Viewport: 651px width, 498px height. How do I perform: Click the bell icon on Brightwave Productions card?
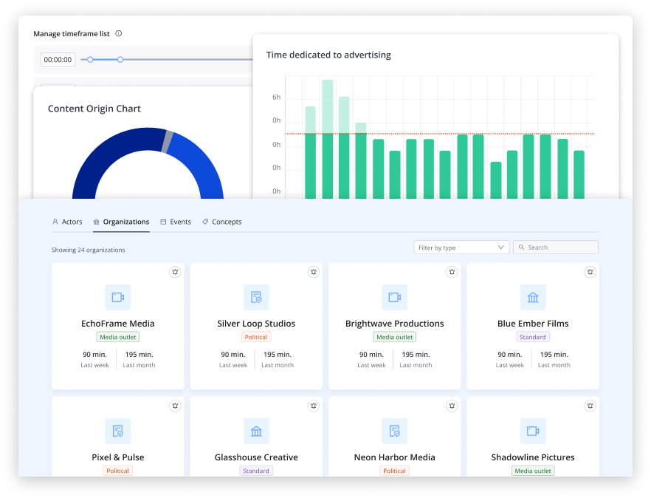point(452,272)
